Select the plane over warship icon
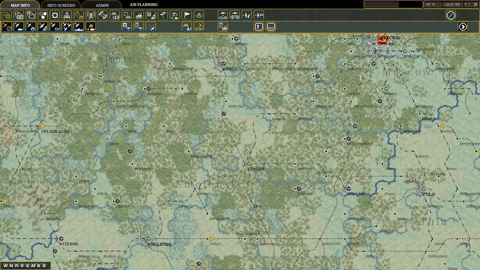 79,27
